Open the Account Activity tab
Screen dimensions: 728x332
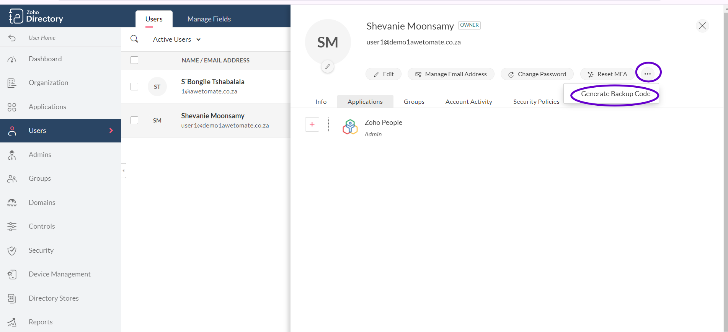point(468,101)
